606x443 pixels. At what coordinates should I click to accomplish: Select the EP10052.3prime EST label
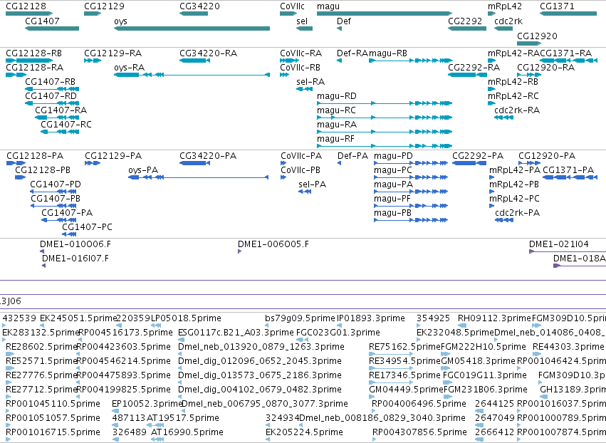(x=147, y=403)
